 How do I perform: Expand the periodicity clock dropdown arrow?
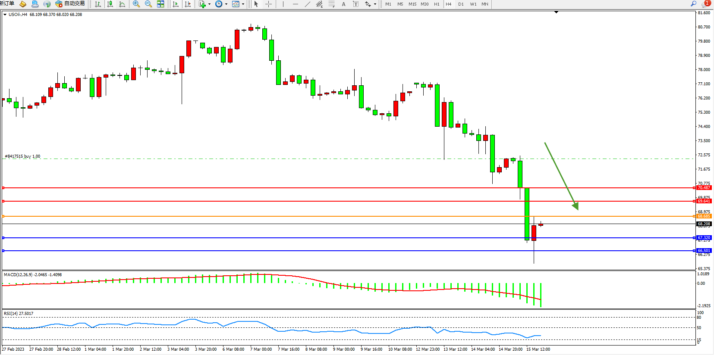point(226,4)
